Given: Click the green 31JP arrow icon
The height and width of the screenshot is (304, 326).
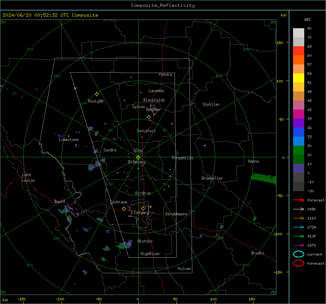Looking at the screenshot, I should [298, 236].
